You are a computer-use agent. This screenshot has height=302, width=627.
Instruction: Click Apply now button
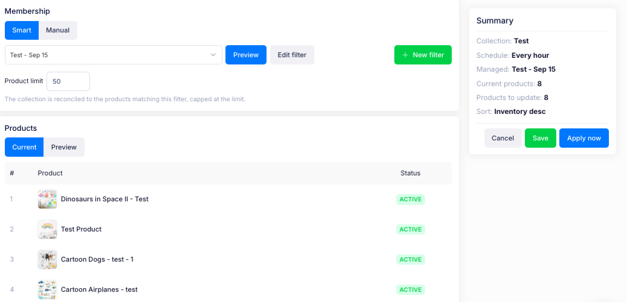click(584, 138)
